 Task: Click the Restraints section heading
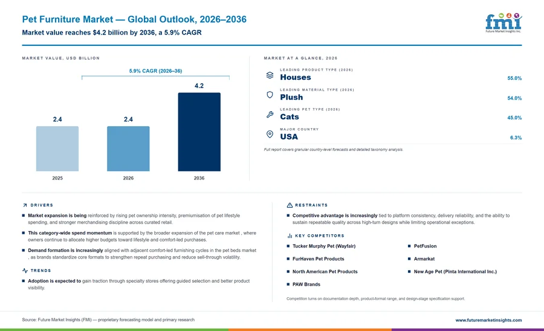311,205
